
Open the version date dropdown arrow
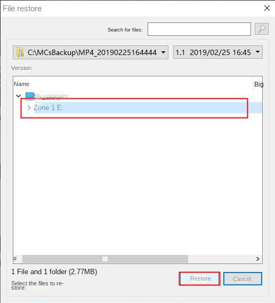pyautogui.click(x=257, y=52)
